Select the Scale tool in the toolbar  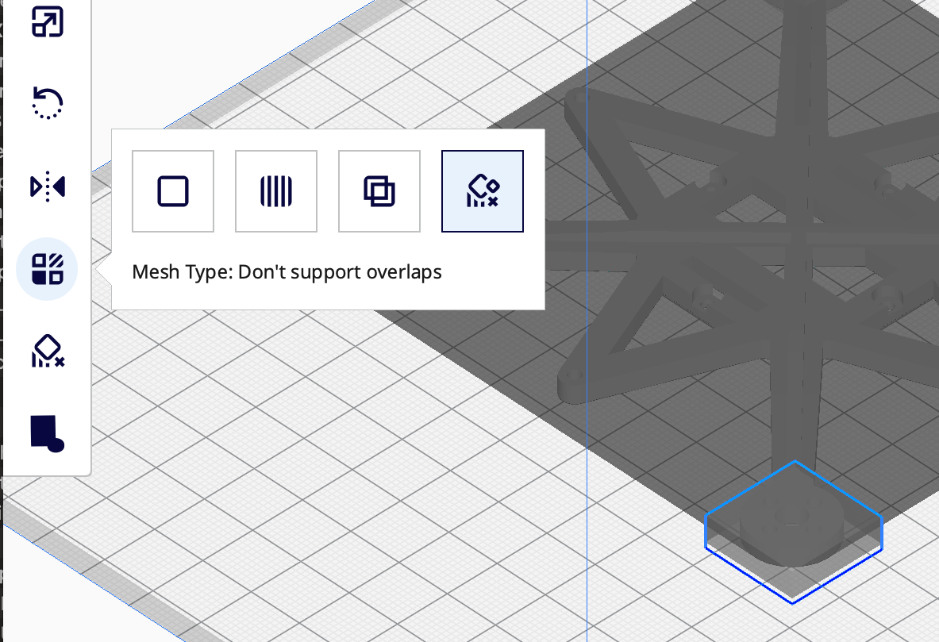[48, 21]
